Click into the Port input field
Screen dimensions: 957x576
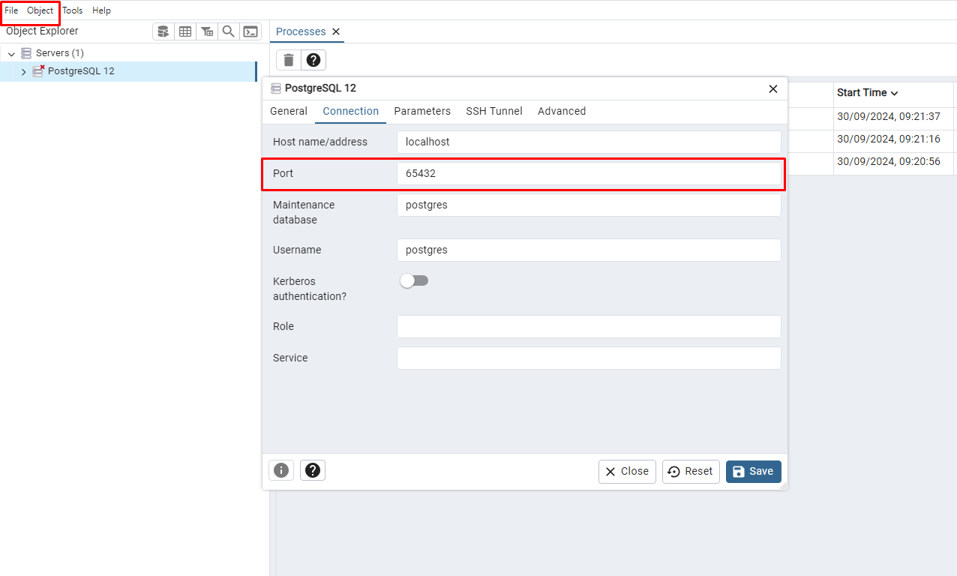pyautogui.click(x=589, y=173)
